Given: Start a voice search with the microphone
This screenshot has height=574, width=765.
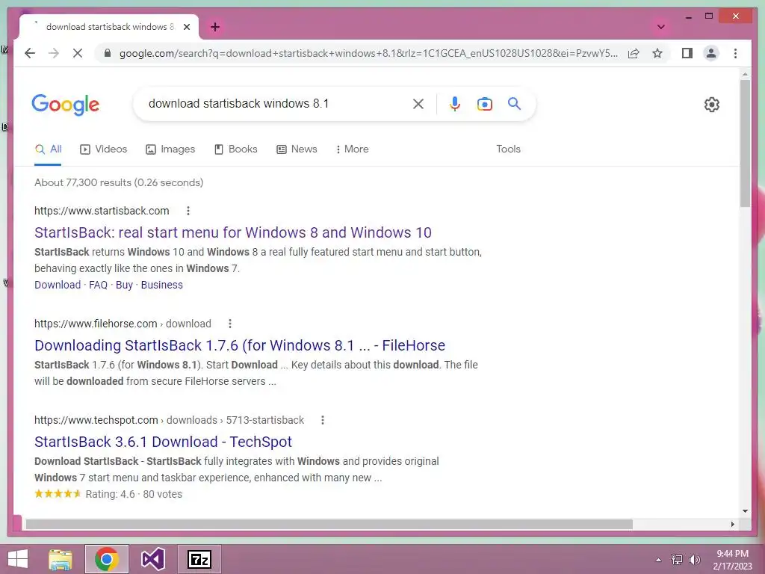Looking at the screenshot, I should pos(455,103).
